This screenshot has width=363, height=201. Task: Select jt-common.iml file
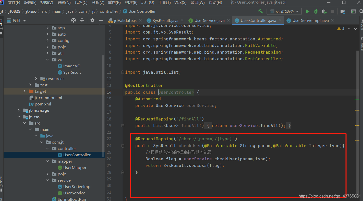point(48,98)
